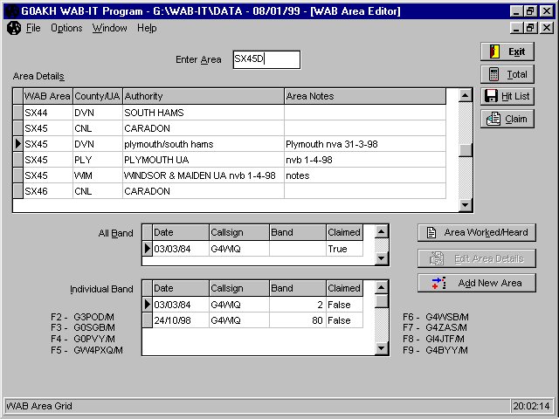Click the 'F5 - GW4PXQ/M' shortcut text
559x419 pixels.
tap(86, 350)
